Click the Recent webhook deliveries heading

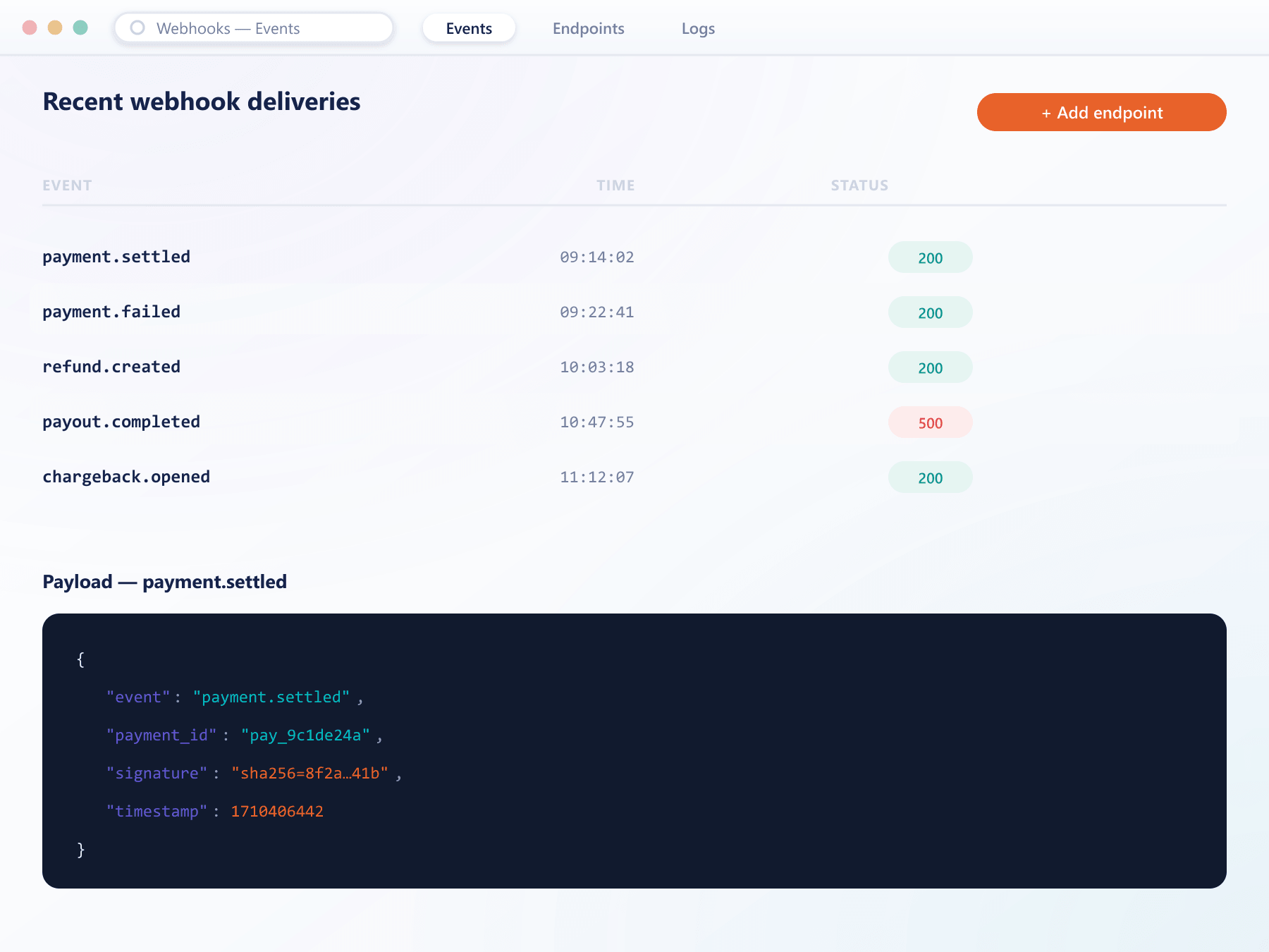click(202, 102)
